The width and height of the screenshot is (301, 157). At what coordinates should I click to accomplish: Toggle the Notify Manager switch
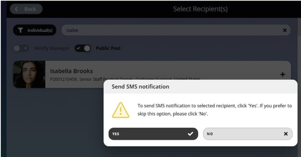21,48
